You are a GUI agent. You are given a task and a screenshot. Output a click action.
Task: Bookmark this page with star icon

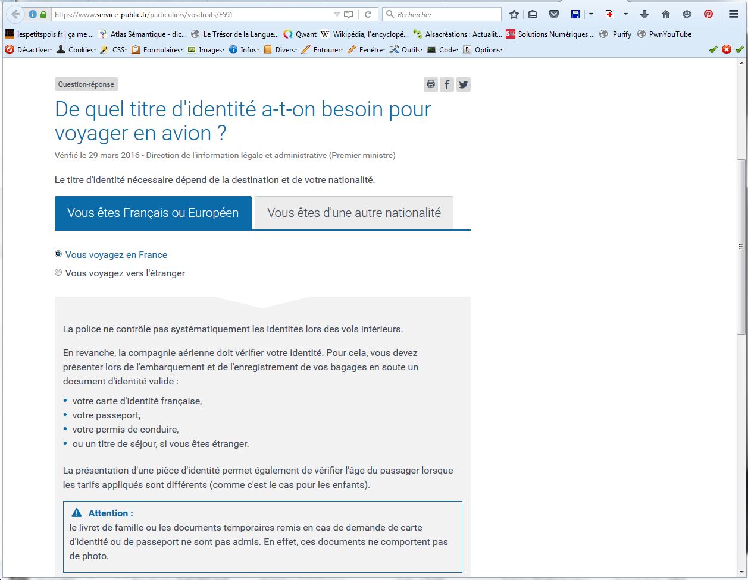click(x=514, y=14)
